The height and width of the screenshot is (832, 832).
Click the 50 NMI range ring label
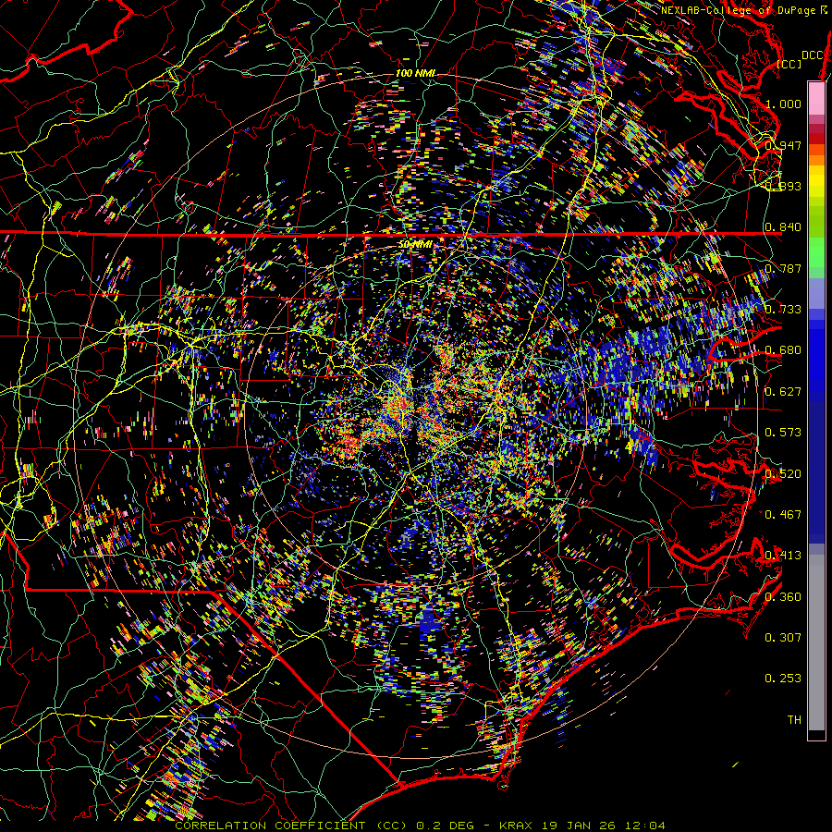point(415,245)
